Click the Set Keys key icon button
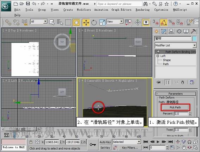The height and width of the screenshot is (152, 200). (x=93, y=145)
